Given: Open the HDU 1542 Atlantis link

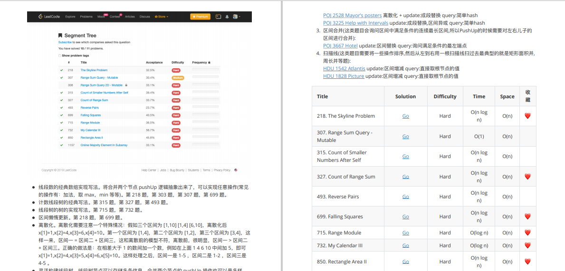Looking at the screenshot, I should point(344,68).
